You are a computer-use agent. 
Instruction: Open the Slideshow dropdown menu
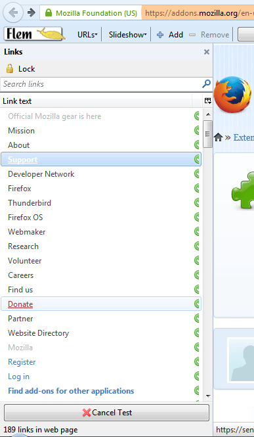127,35
